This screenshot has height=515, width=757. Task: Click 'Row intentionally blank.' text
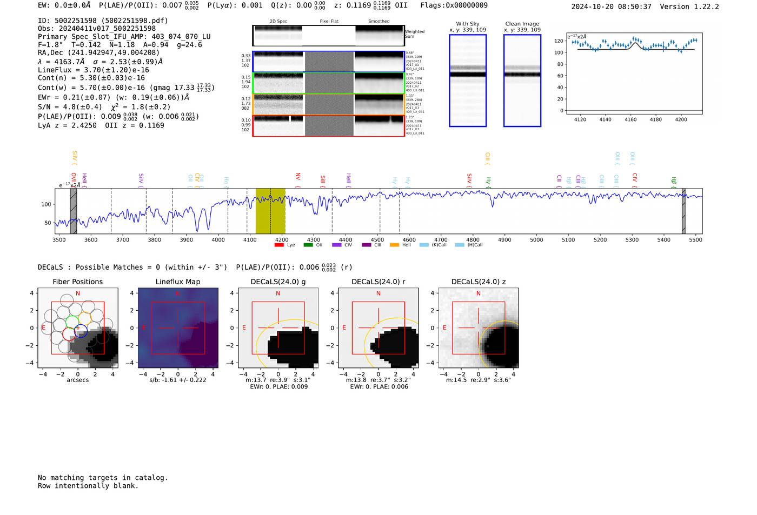88,486
